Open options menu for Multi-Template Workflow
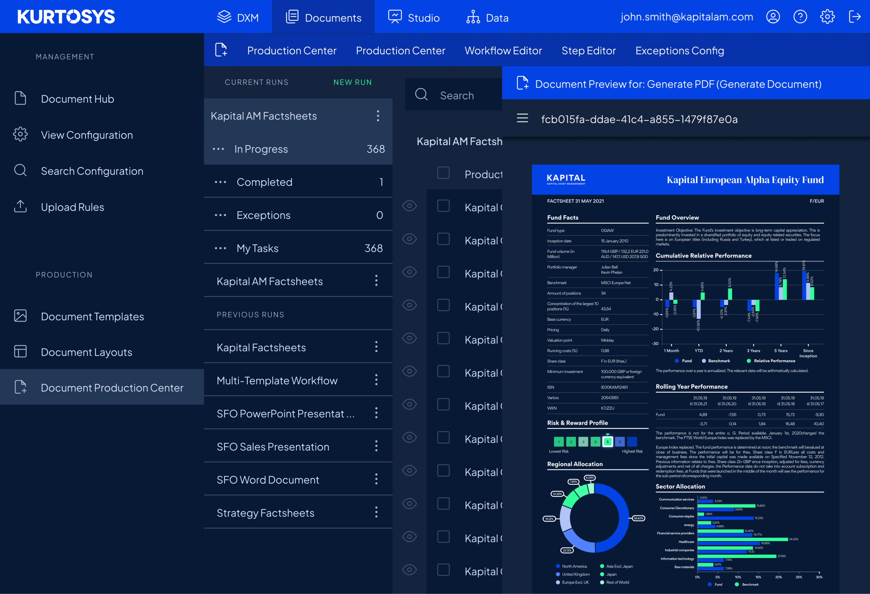870x594 pixels. 376,380
